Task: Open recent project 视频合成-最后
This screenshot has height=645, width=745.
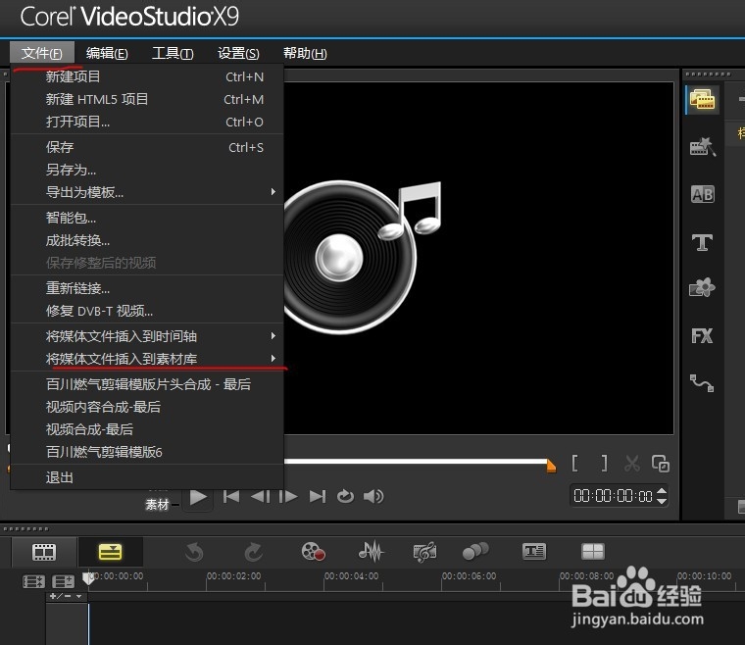Action: point(146,429)
